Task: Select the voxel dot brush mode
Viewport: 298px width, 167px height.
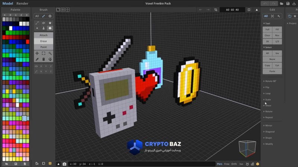Action: [37, 28]
